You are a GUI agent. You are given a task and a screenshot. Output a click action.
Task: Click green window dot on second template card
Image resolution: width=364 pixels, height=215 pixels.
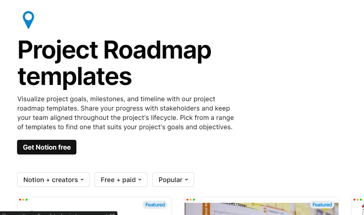click(x=194, y=200)
